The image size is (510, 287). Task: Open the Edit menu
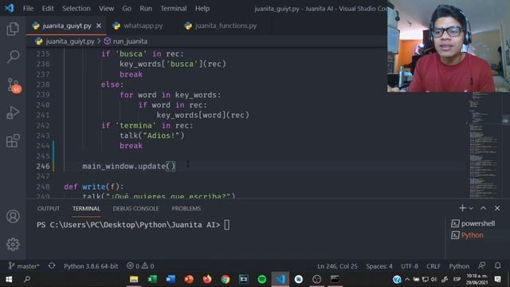(x=48, y=9)
